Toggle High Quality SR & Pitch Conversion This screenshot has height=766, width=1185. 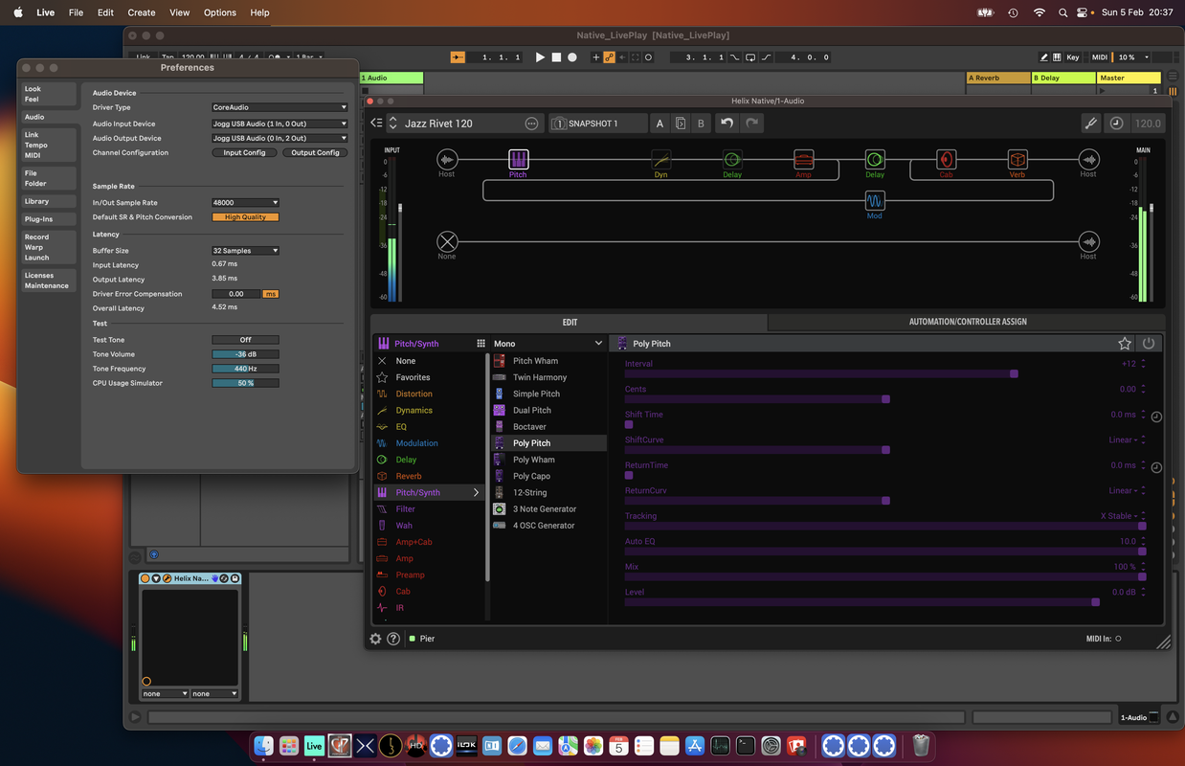[x=245, y=217]
